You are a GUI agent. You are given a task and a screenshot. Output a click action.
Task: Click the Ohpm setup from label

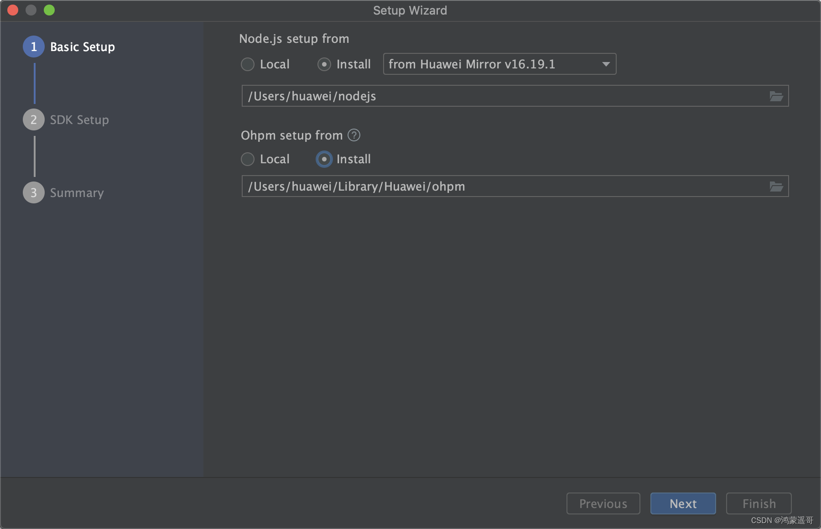(x=292, y=135)
